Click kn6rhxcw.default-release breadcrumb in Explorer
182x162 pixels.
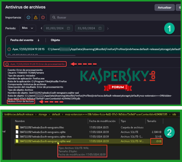click(19, 114)
